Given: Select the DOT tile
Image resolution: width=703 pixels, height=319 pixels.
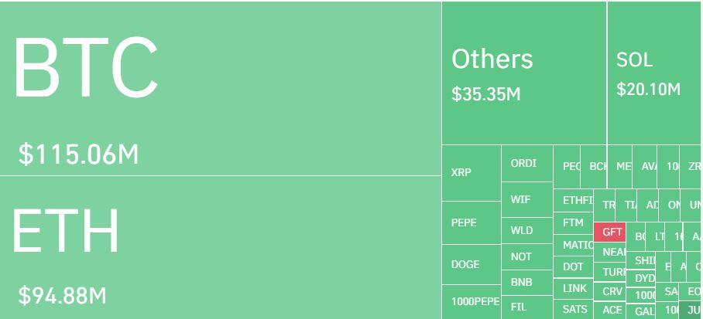Looking at the screenshot, I should coord(573,267).
